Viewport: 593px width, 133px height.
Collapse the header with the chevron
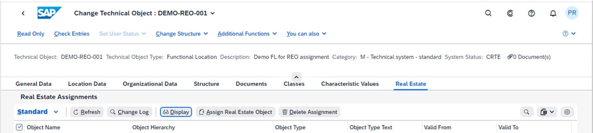(296, 77)
